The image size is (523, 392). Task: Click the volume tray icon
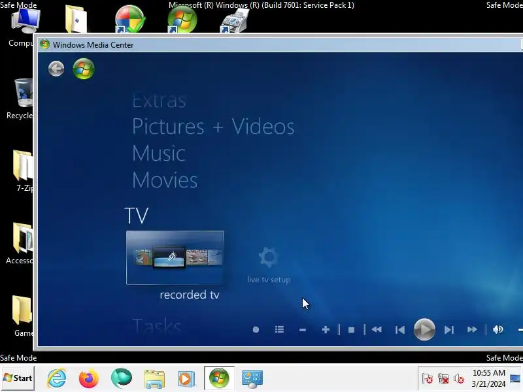(x=459, y=379)
